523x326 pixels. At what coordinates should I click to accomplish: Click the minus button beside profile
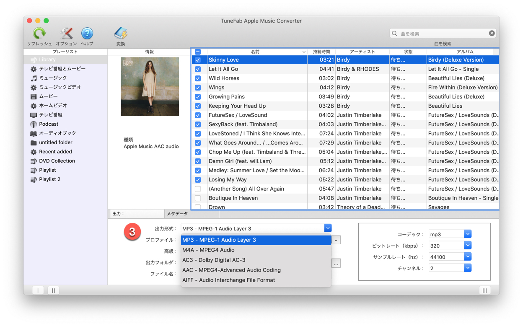coord(336,240)
